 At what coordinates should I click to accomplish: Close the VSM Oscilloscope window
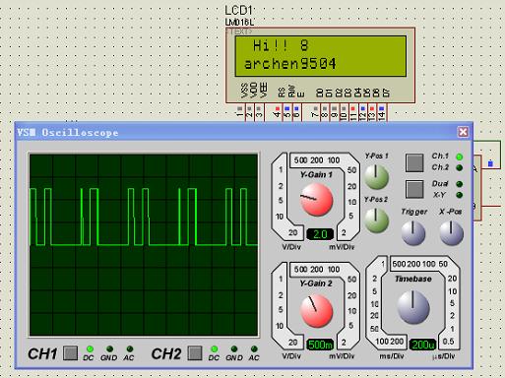click(463, 132)
